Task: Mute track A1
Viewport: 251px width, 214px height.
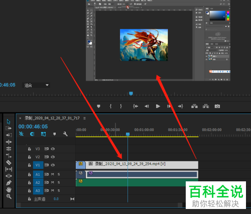Action: pos(53,174)
